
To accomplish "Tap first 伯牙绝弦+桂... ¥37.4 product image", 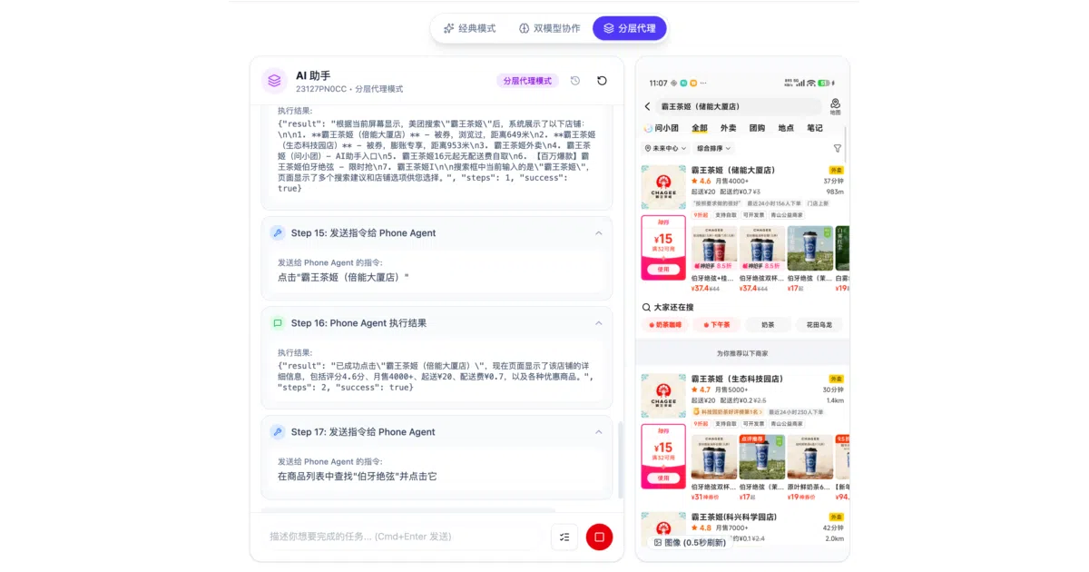I will pos(714,248).
